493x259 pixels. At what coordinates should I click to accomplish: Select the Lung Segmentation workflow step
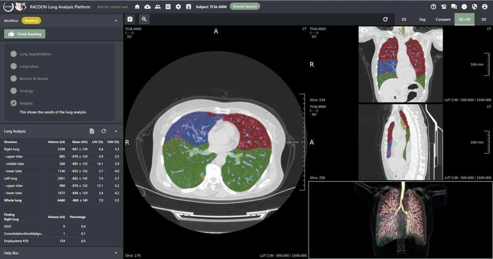[x=31, y=54]
